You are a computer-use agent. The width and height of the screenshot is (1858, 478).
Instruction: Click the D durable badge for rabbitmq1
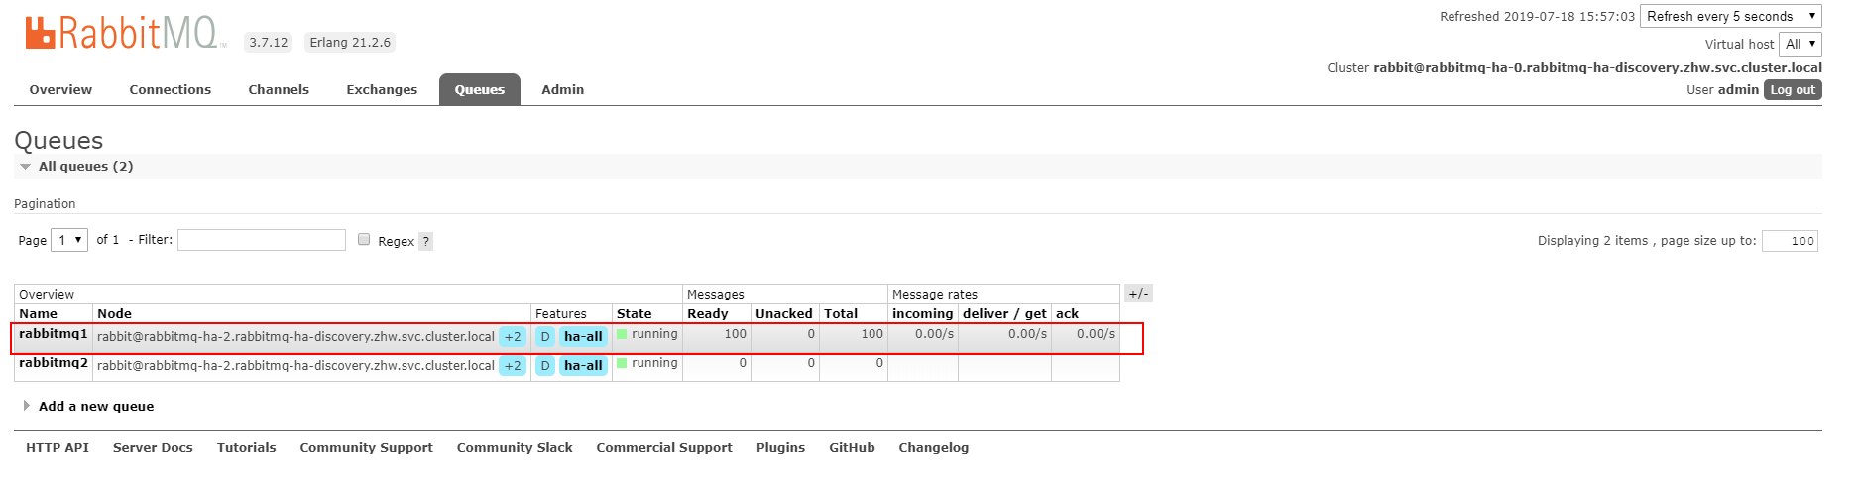click(545, 337)
